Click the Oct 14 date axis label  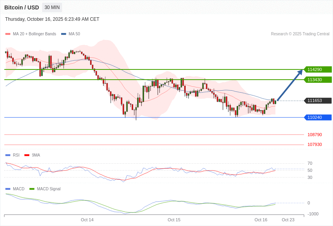coord(87,220)
